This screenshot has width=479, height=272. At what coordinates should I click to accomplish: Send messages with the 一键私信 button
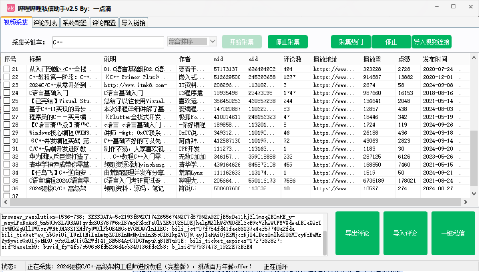pyautogui.click(x=453, y=233)
